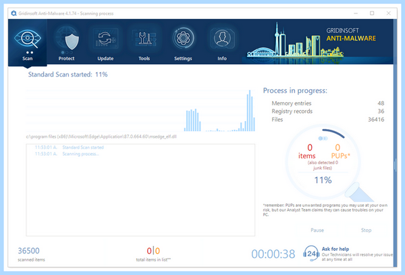405x275 pixels.
Task: Click the red '0 items' result
Action: click(x=307, y=151)
